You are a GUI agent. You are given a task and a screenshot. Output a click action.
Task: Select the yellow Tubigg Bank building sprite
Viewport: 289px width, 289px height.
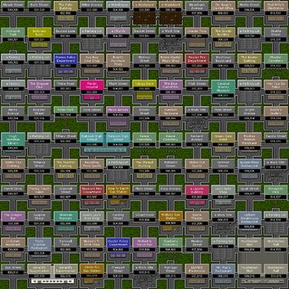(144, 96)
